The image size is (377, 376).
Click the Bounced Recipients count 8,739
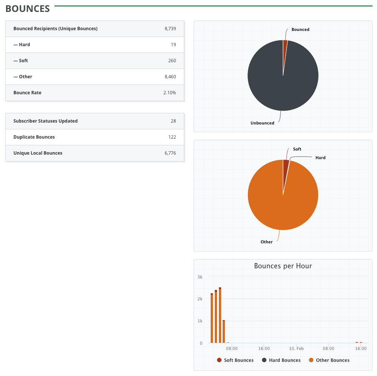[x=171, y=28]
